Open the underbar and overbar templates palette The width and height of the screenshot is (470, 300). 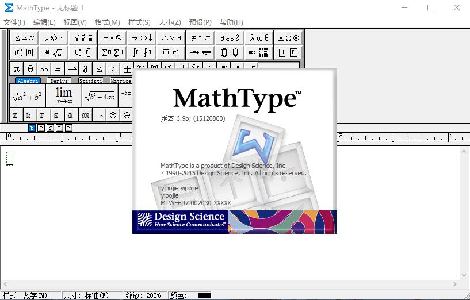171,53
